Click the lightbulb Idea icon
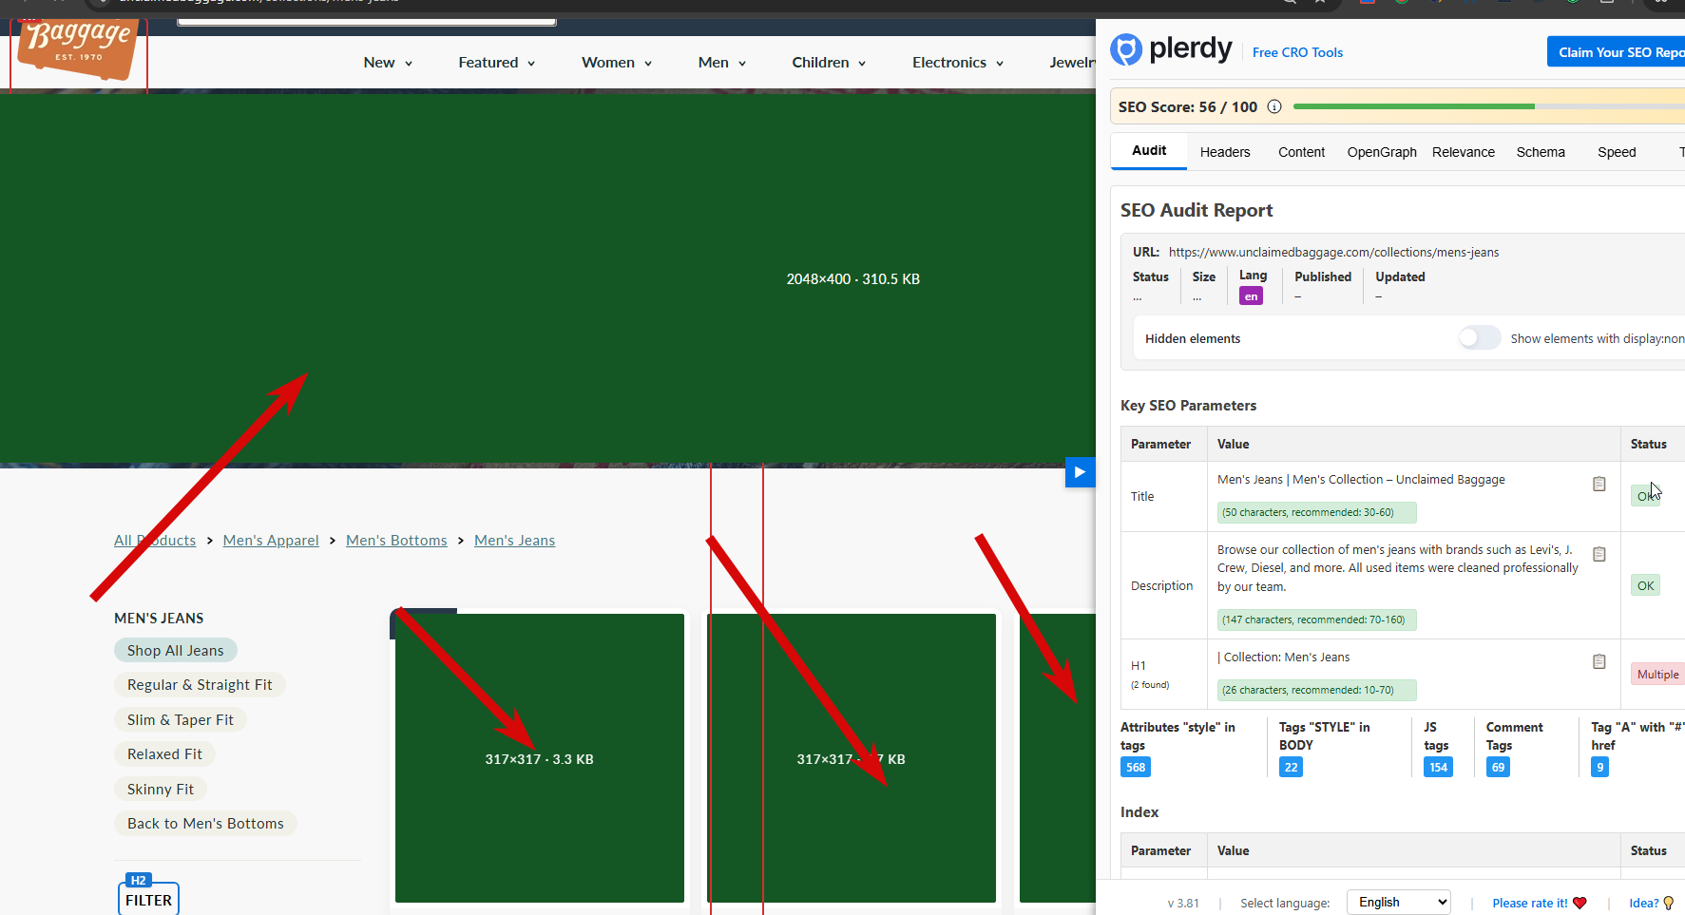1685x915 pixels. [x=1668, y=903]
